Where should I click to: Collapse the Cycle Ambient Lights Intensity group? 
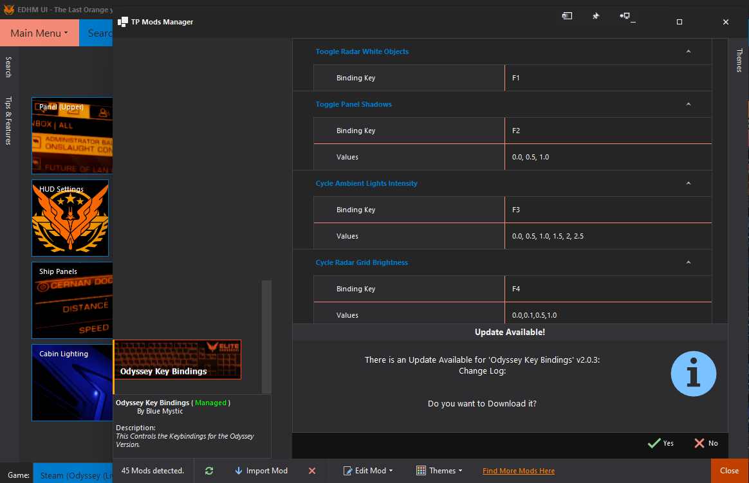point(689,183)
